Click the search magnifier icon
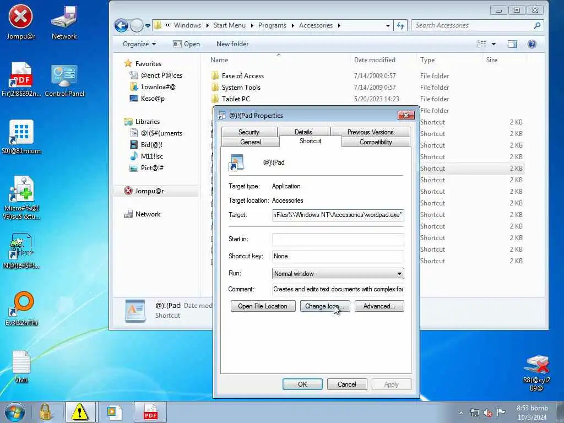The width and height of the screenshot is (564, 423). tap(537, 25)
